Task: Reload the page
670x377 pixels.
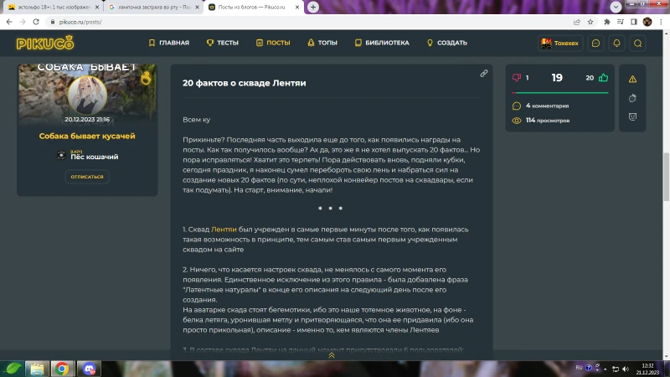Action: click(x=36, y=22)
